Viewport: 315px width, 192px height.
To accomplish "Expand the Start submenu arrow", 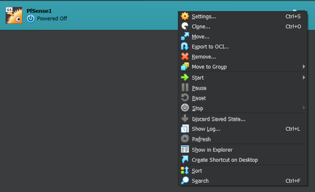I will 304,77.
